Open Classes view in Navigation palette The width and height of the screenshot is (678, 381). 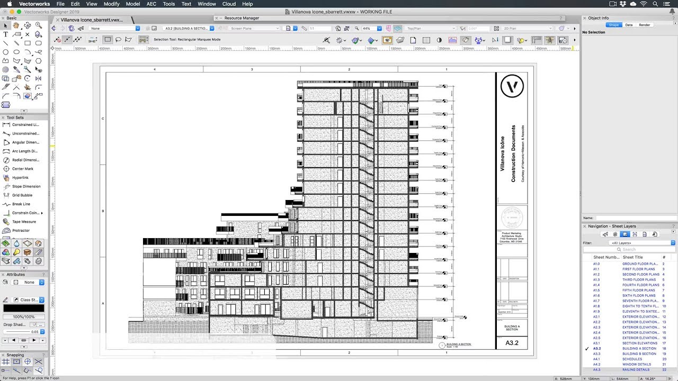(x=605, y=234)
